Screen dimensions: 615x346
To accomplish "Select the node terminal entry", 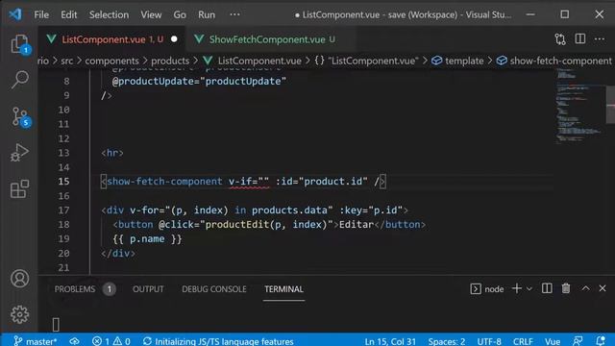I will (x=487, y=289).
